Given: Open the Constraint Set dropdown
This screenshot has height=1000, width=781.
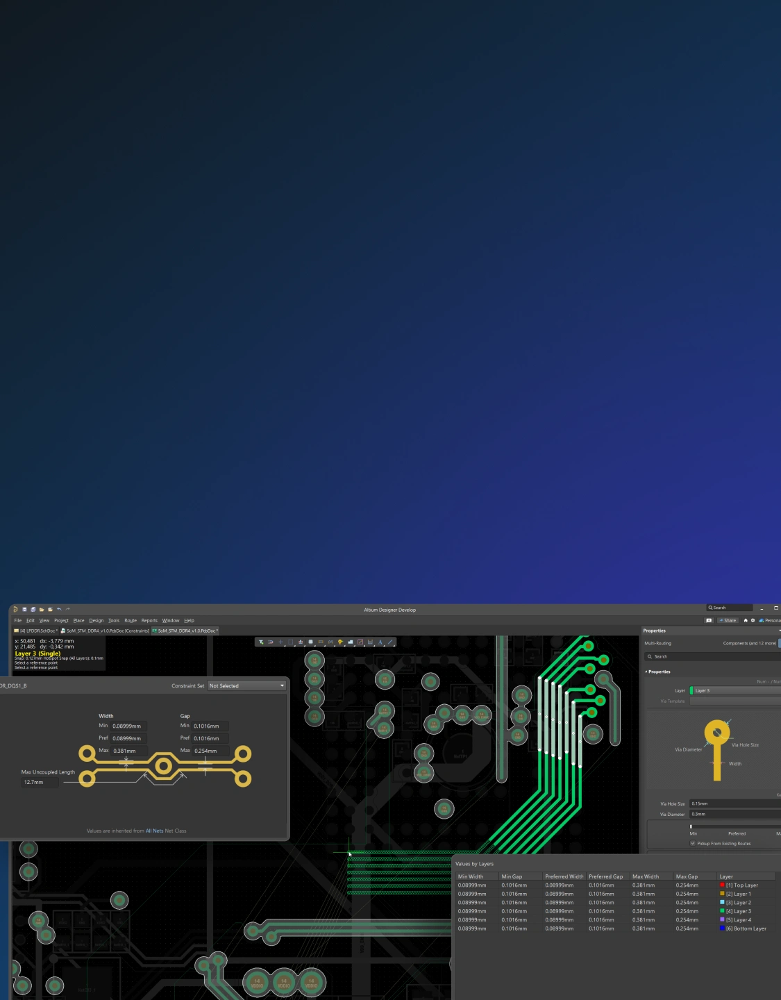Looking at the screenshot, I should pyautogui.click(x=246, y=686).
